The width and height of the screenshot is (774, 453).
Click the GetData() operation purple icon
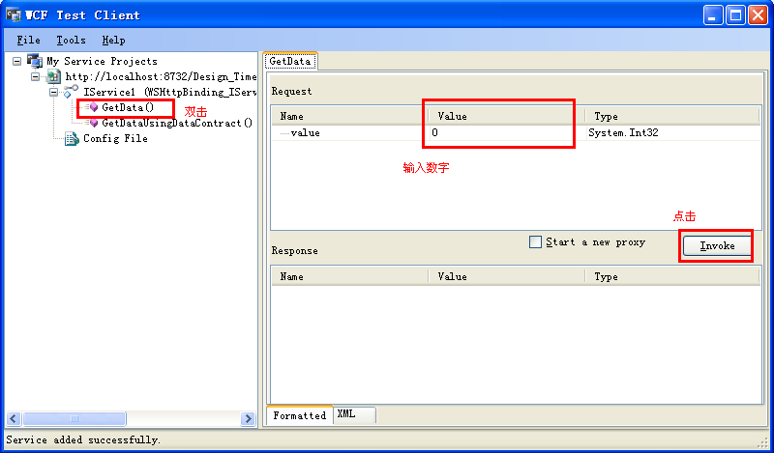(92, 107)
